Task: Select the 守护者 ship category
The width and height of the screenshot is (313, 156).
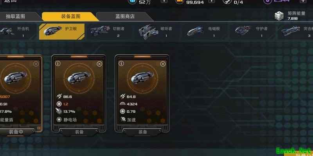Action: click(252, 32)
